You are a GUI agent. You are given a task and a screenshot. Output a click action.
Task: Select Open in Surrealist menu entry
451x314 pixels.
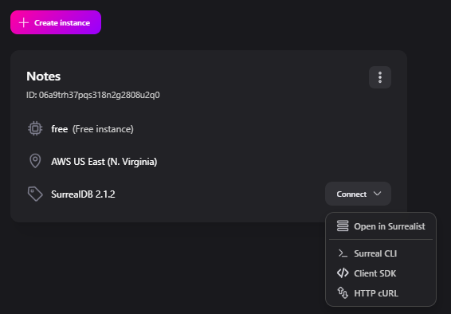[381, 226]
